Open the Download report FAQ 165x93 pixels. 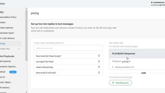tap(7, 33)
